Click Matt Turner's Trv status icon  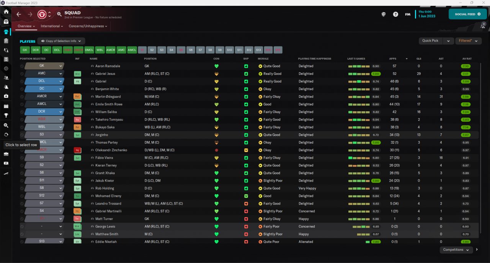tap(77, 219)
